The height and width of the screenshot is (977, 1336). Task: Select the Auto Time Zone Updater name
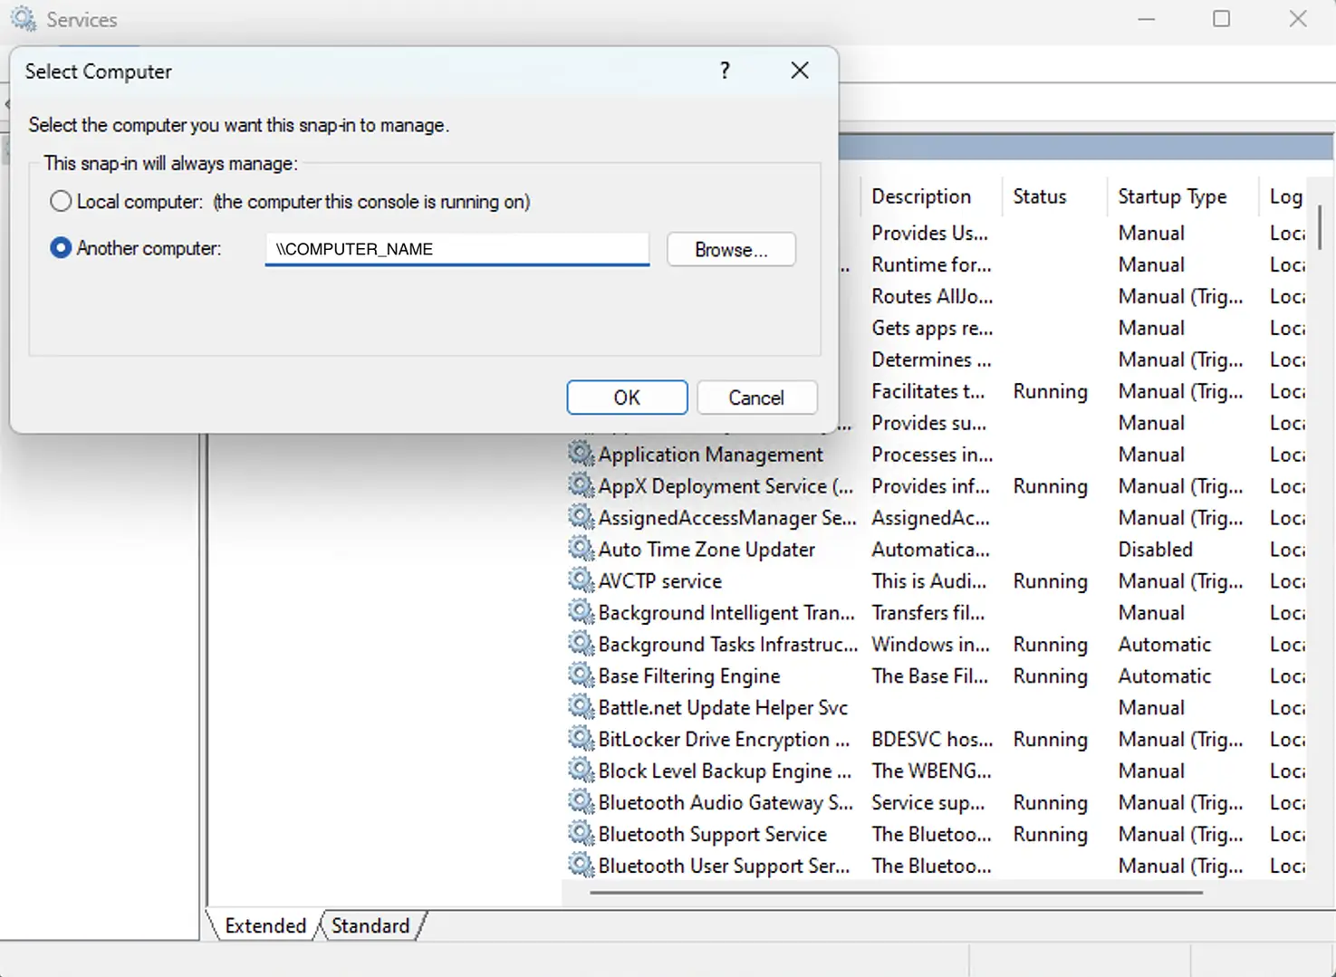(706, 550)
